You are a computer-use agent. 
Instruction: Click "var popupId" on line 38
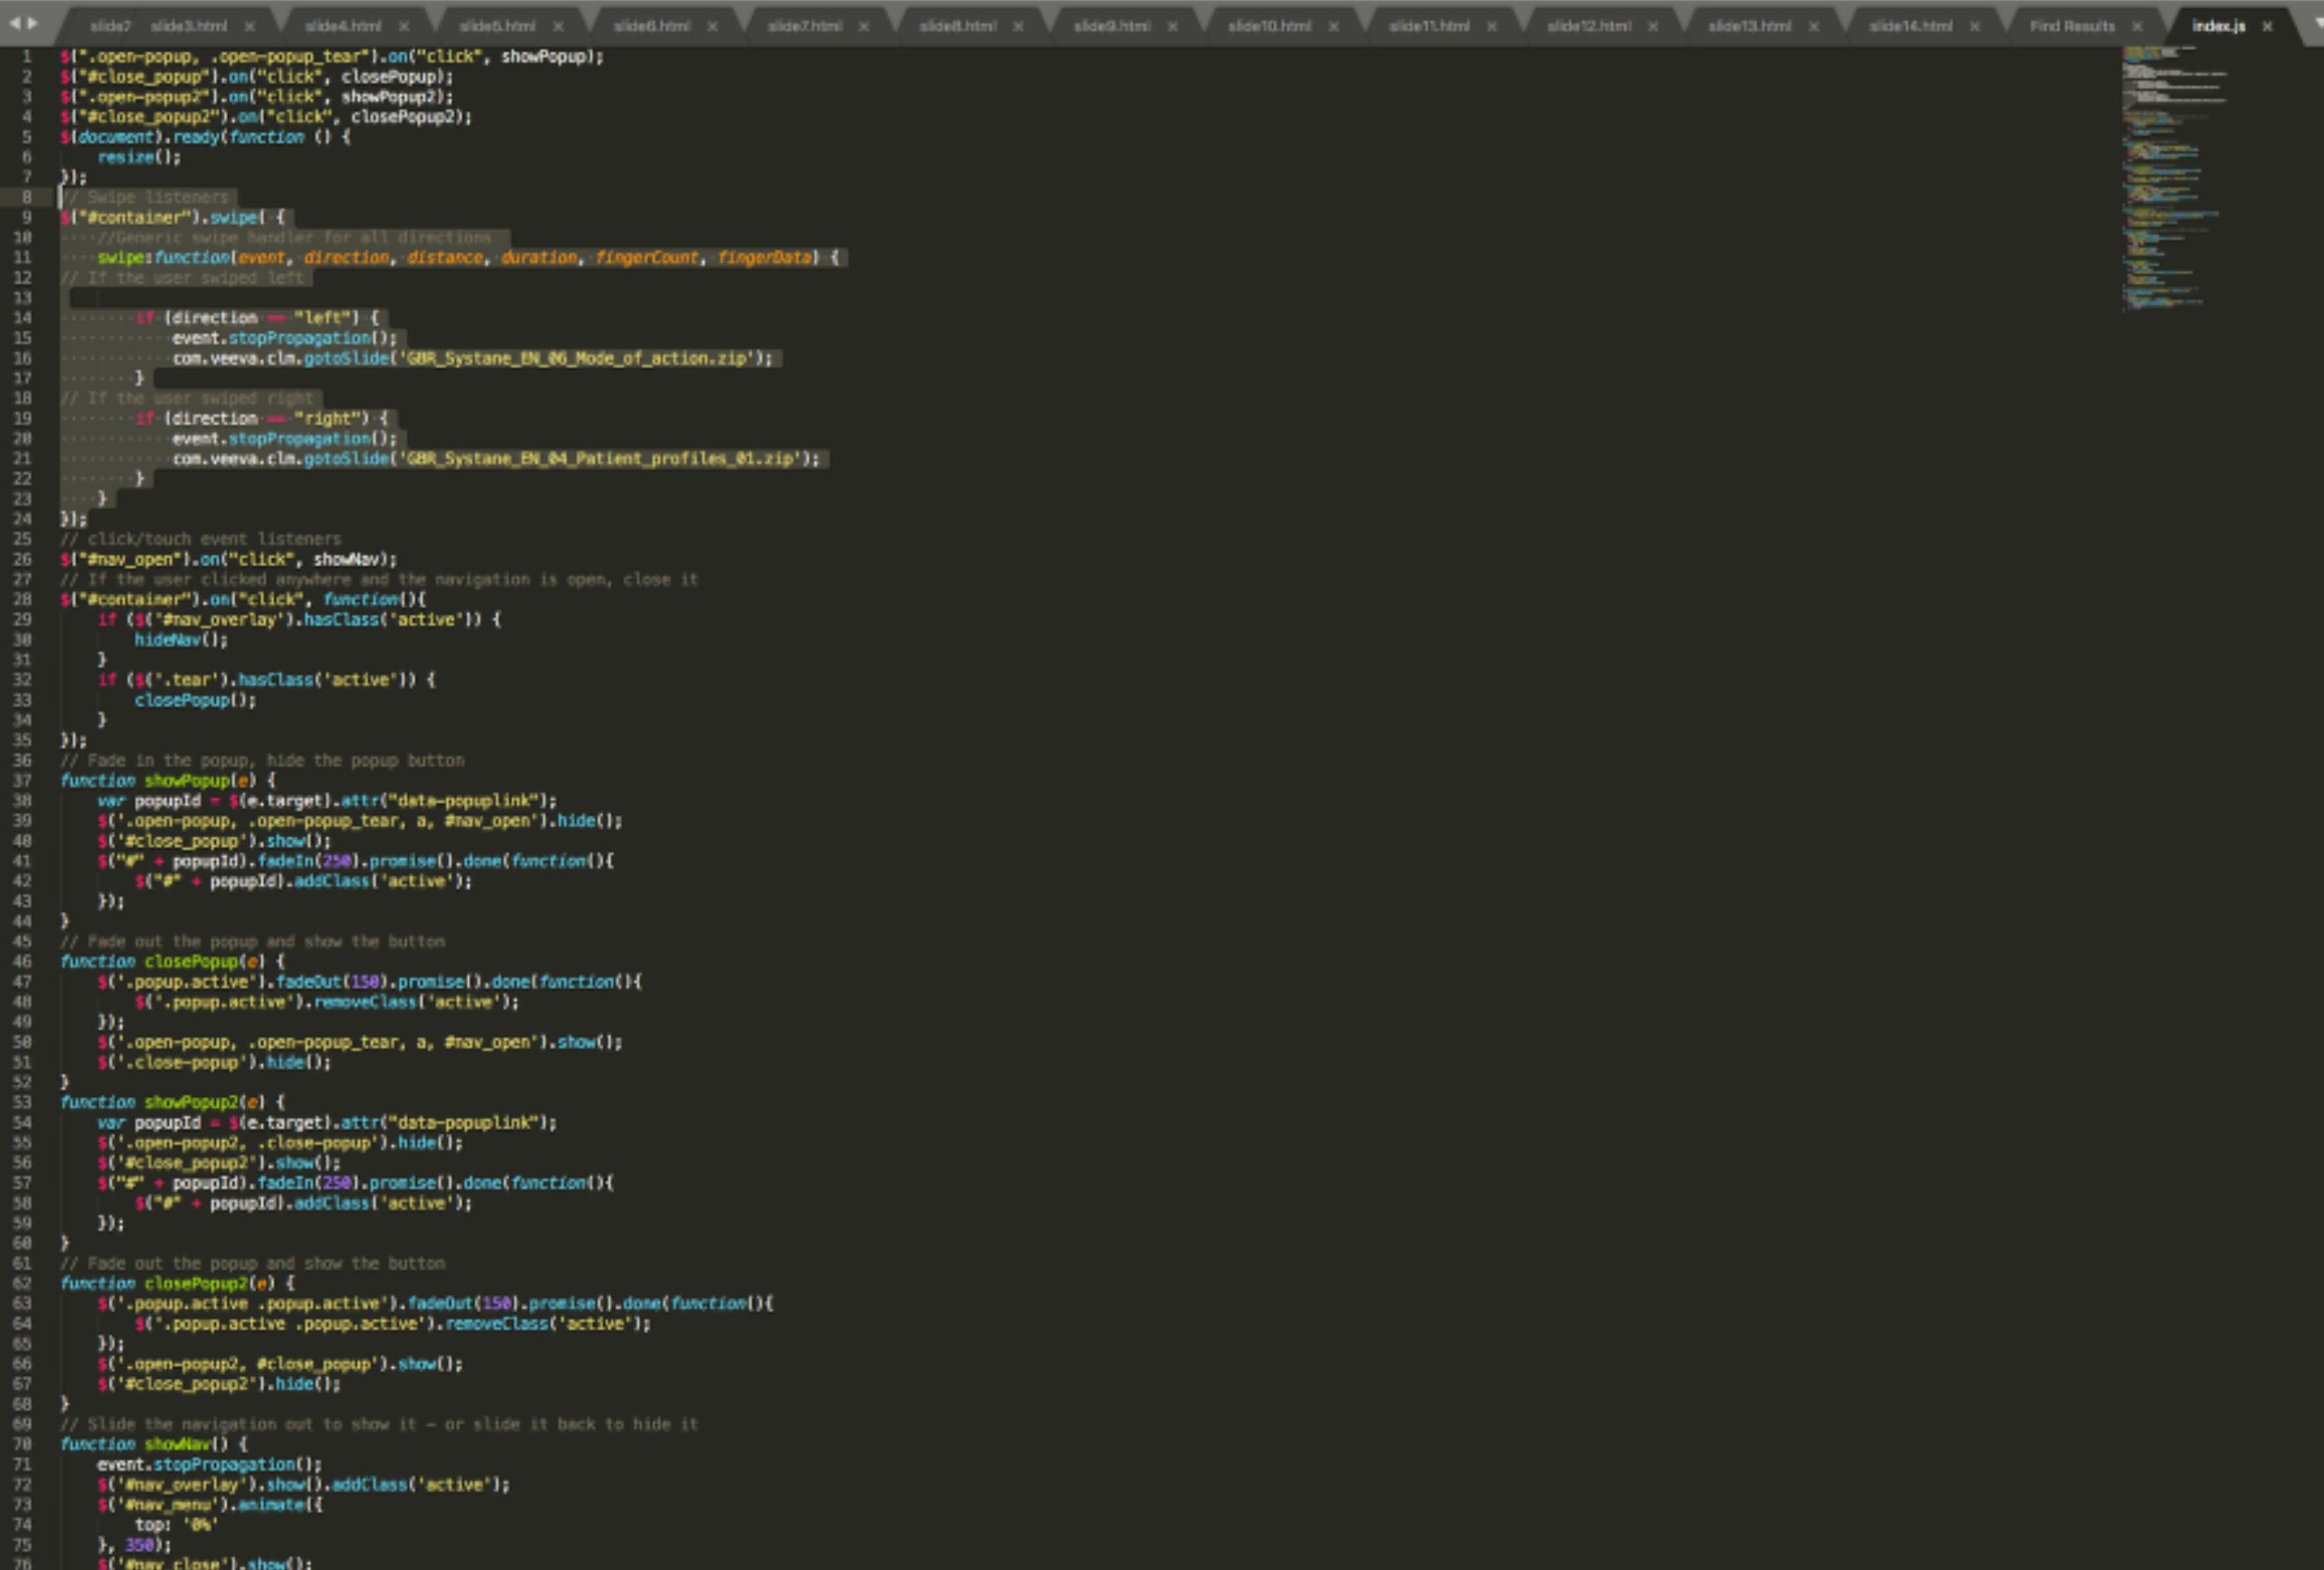(x=149, y=800)
